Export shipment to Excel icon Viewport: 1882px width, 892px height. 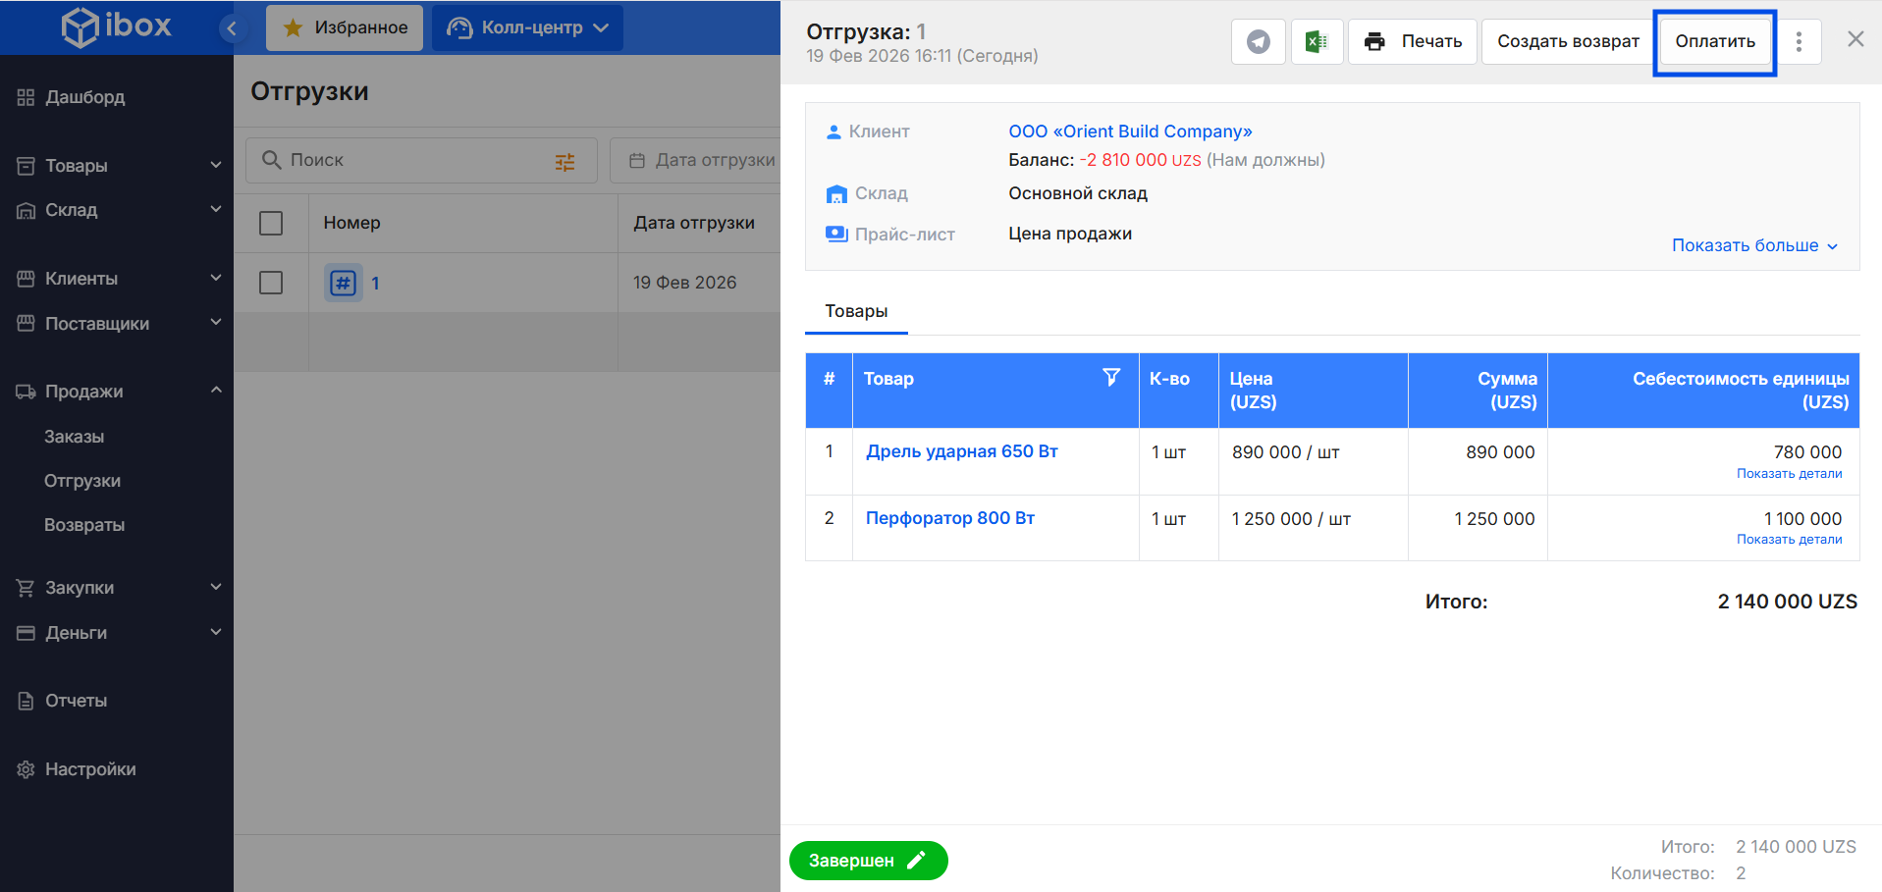click(x=1317, y=41)
